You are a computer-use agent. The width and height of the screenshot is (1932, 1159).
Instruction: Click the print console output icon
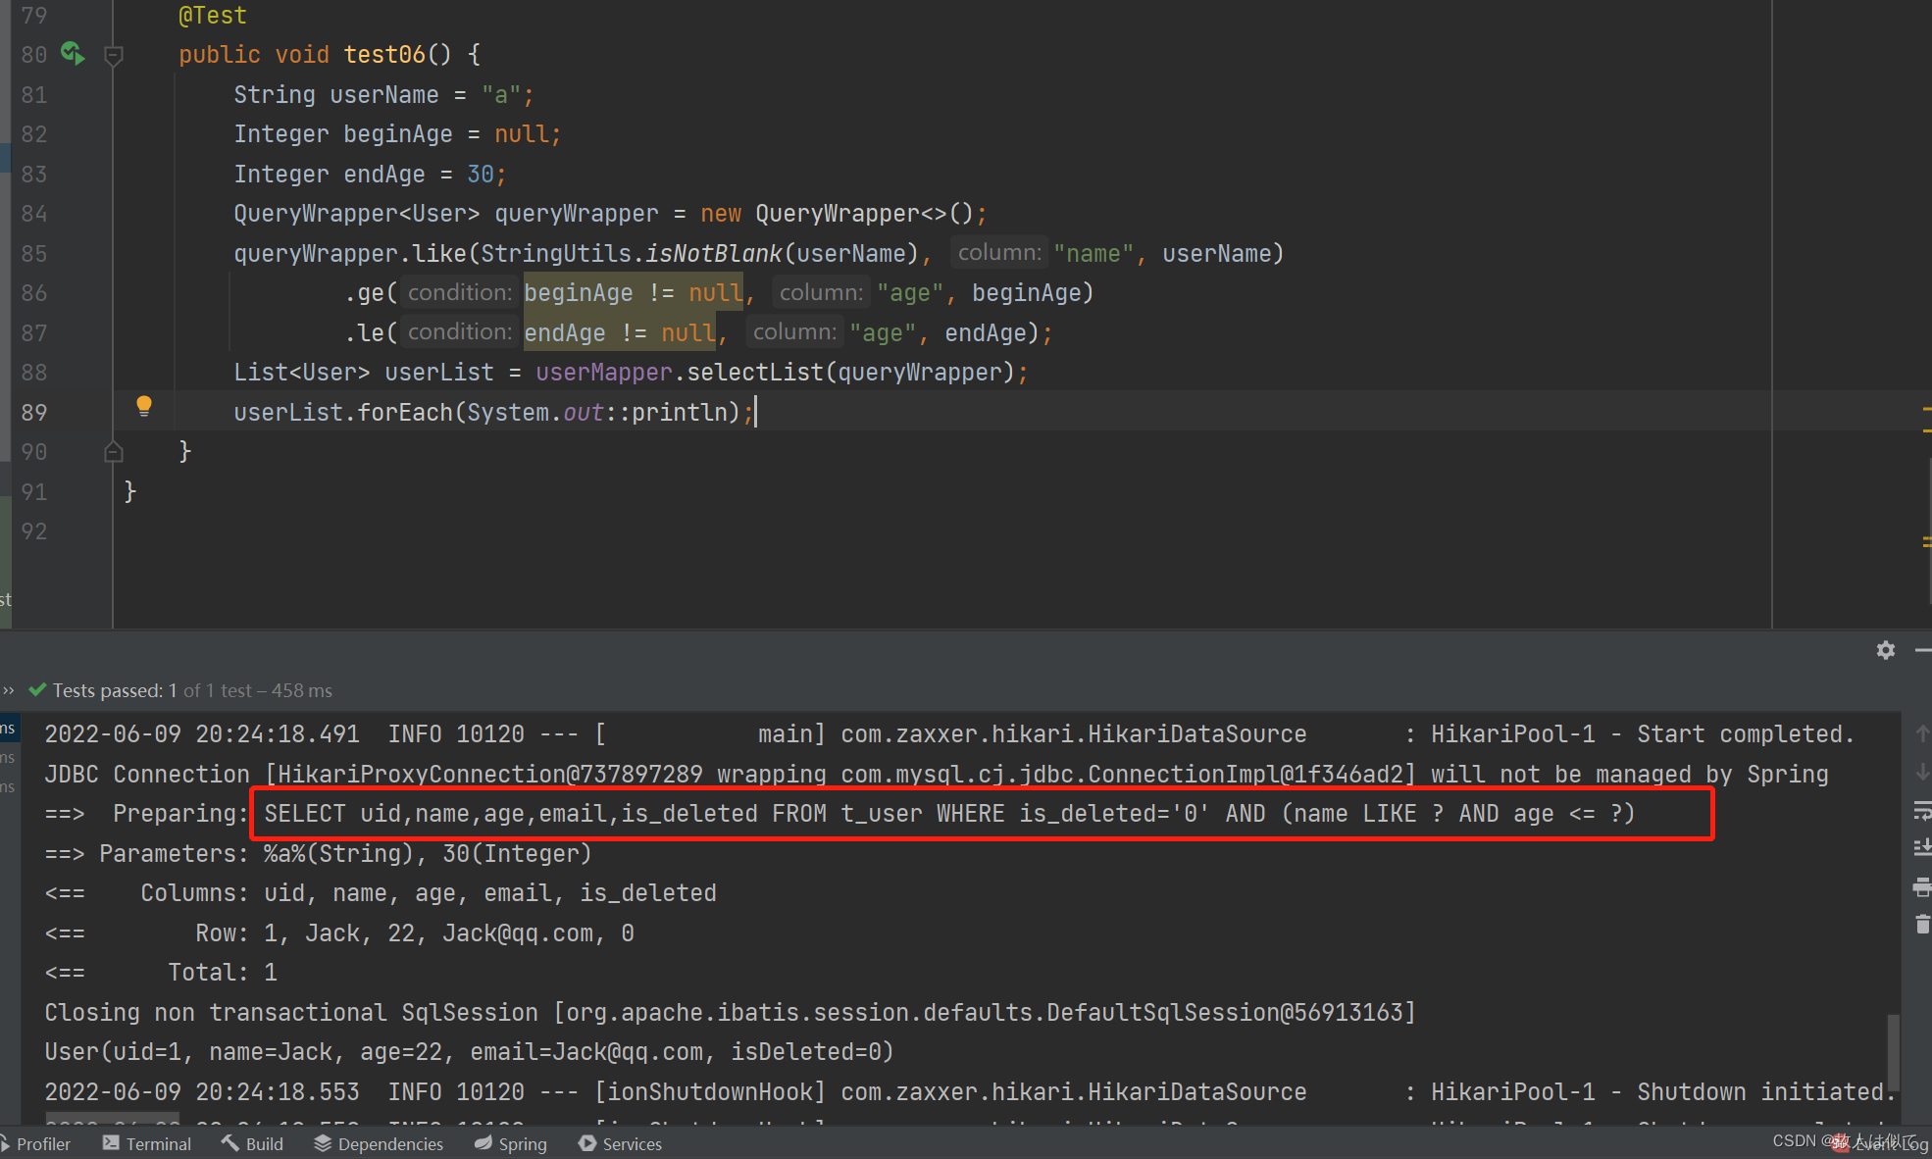pyautogui.click(x=1921, y=888)
